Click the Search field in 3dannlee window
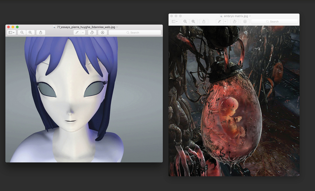 click(x=135, y=33)
